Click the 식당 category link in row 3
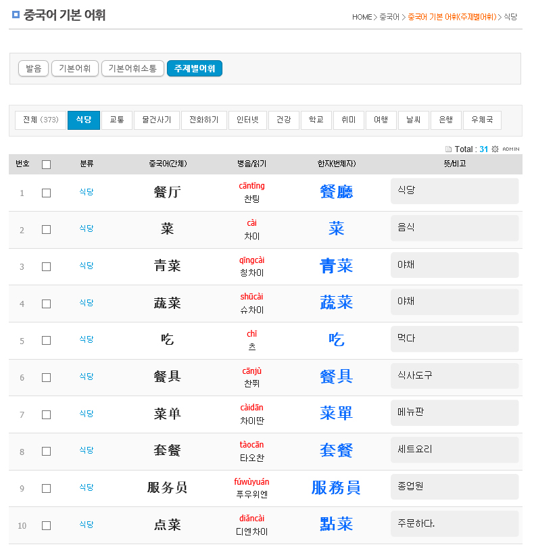Viewport: 534px width, 551px height. click(x=86, y=266)
